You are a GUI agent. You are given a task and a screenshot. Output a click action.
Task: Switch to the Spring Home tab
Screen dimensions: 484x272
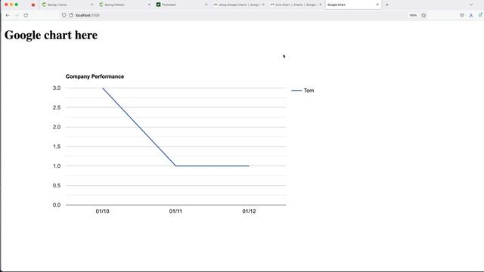tap(67, 5)
